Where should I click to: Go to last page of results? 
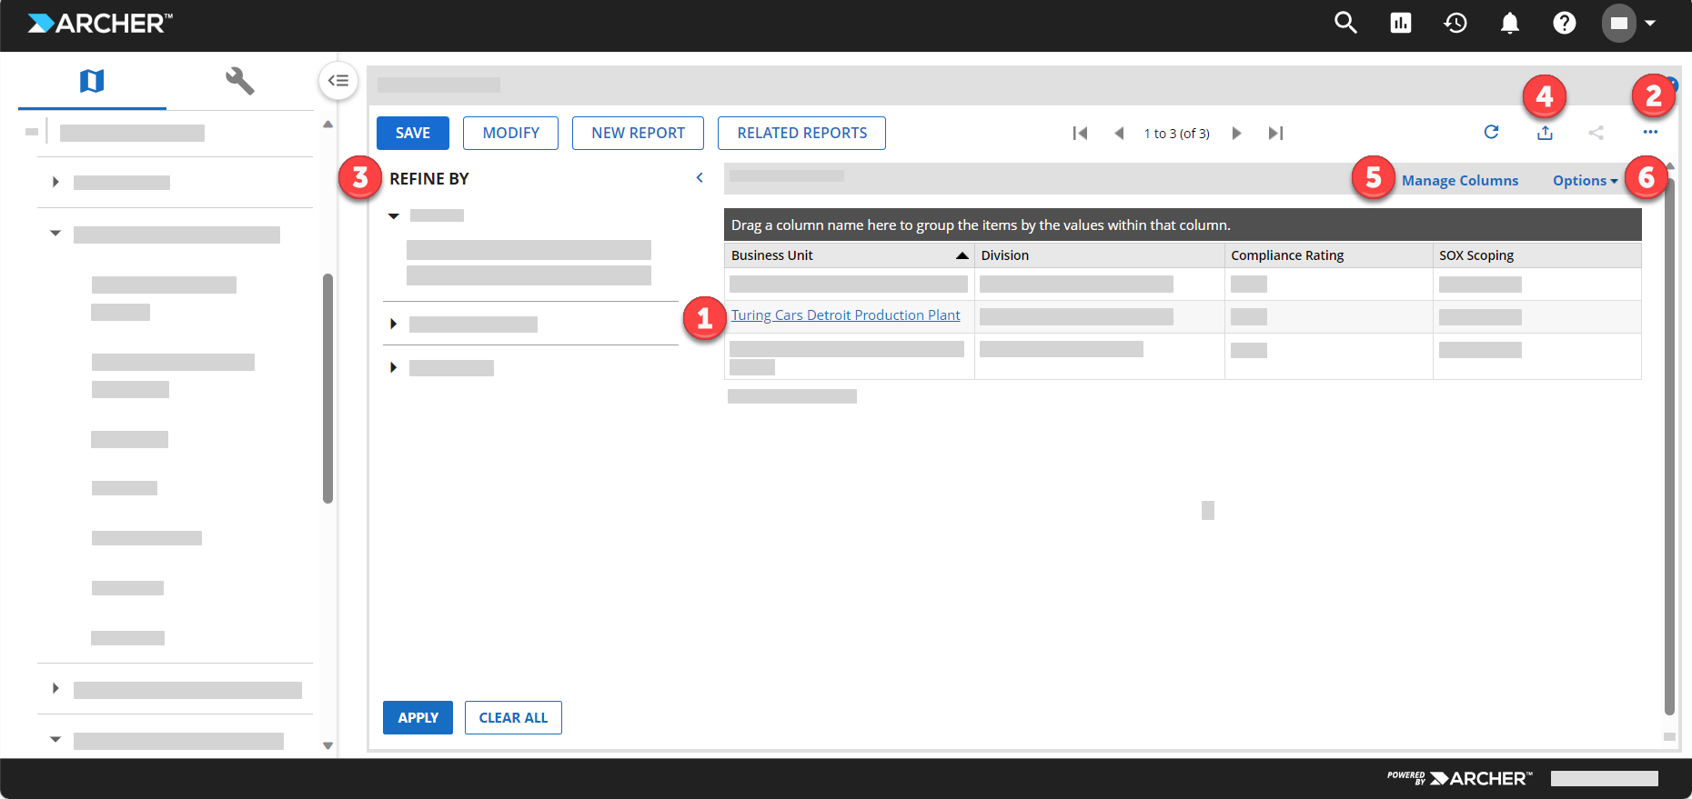click(x=1275, y=133)
